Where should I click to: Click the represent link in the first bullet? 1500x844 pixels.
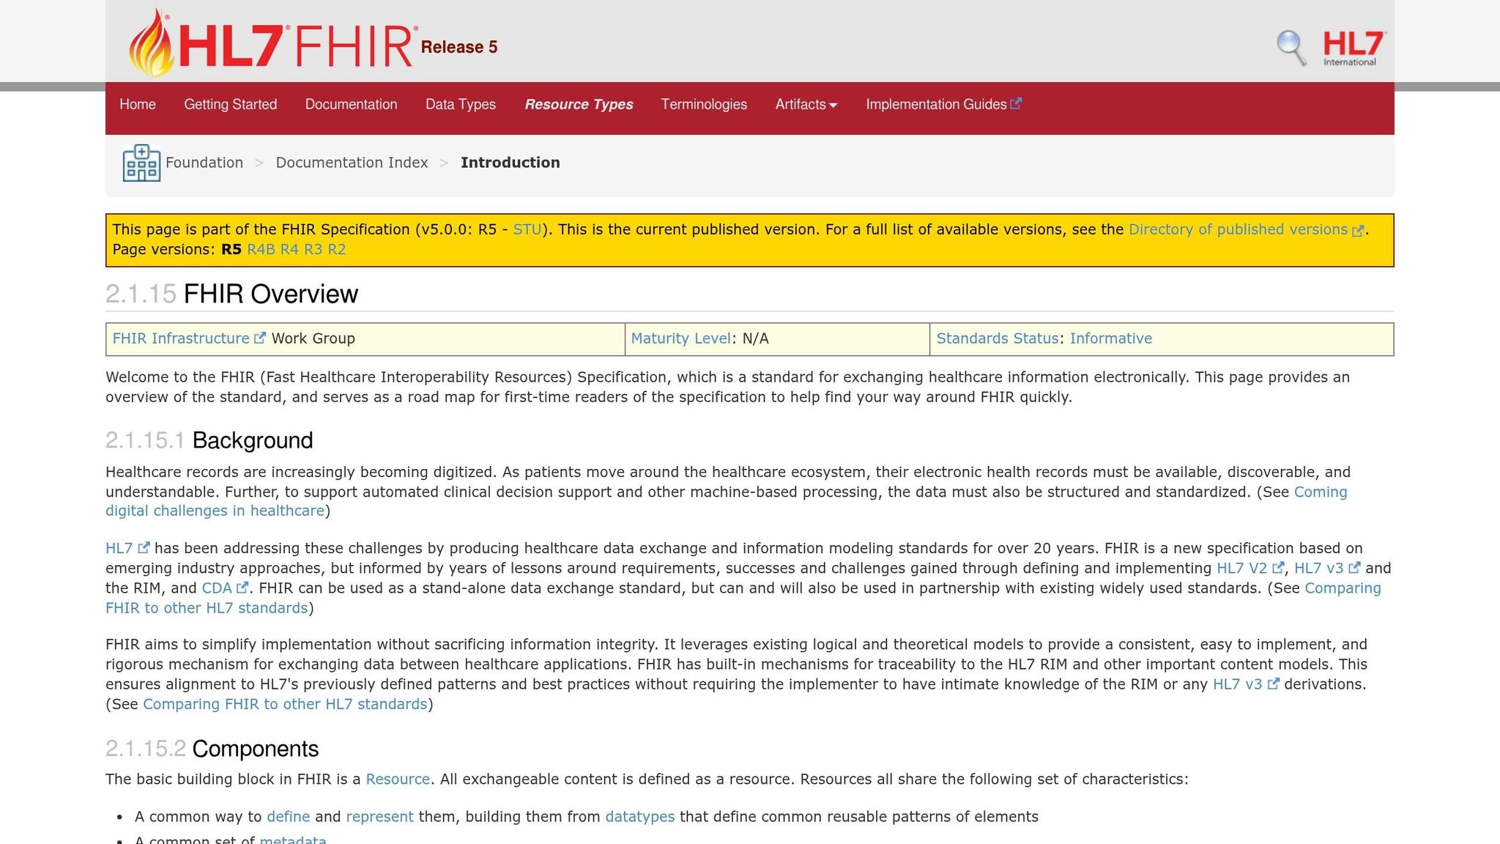click(x=379, y=817)
